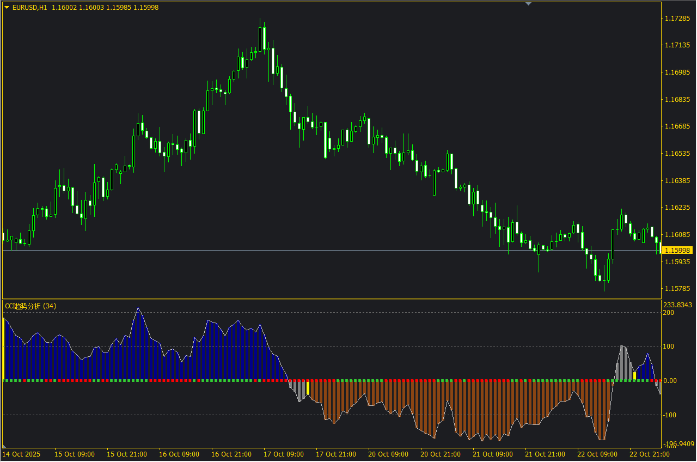Click the 22 Oct 21:00 time label
This screenshot has height=462, width=697.
point(650,454)
